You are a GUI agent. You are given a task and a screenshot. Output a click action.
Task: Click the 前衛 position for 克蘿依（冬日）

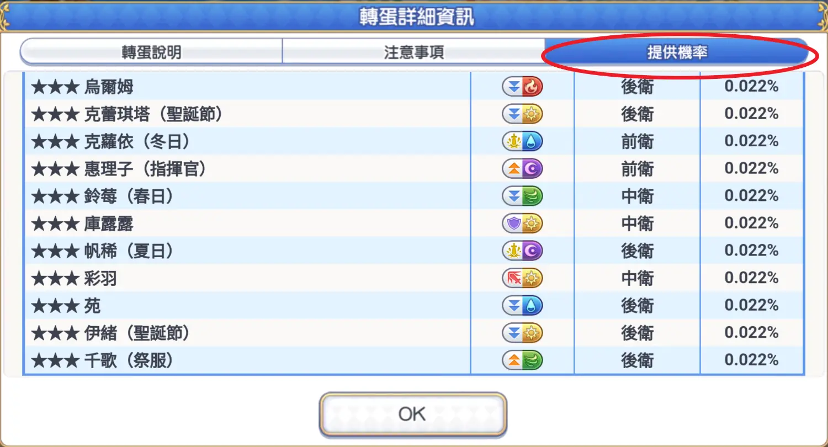click(638, 142)
